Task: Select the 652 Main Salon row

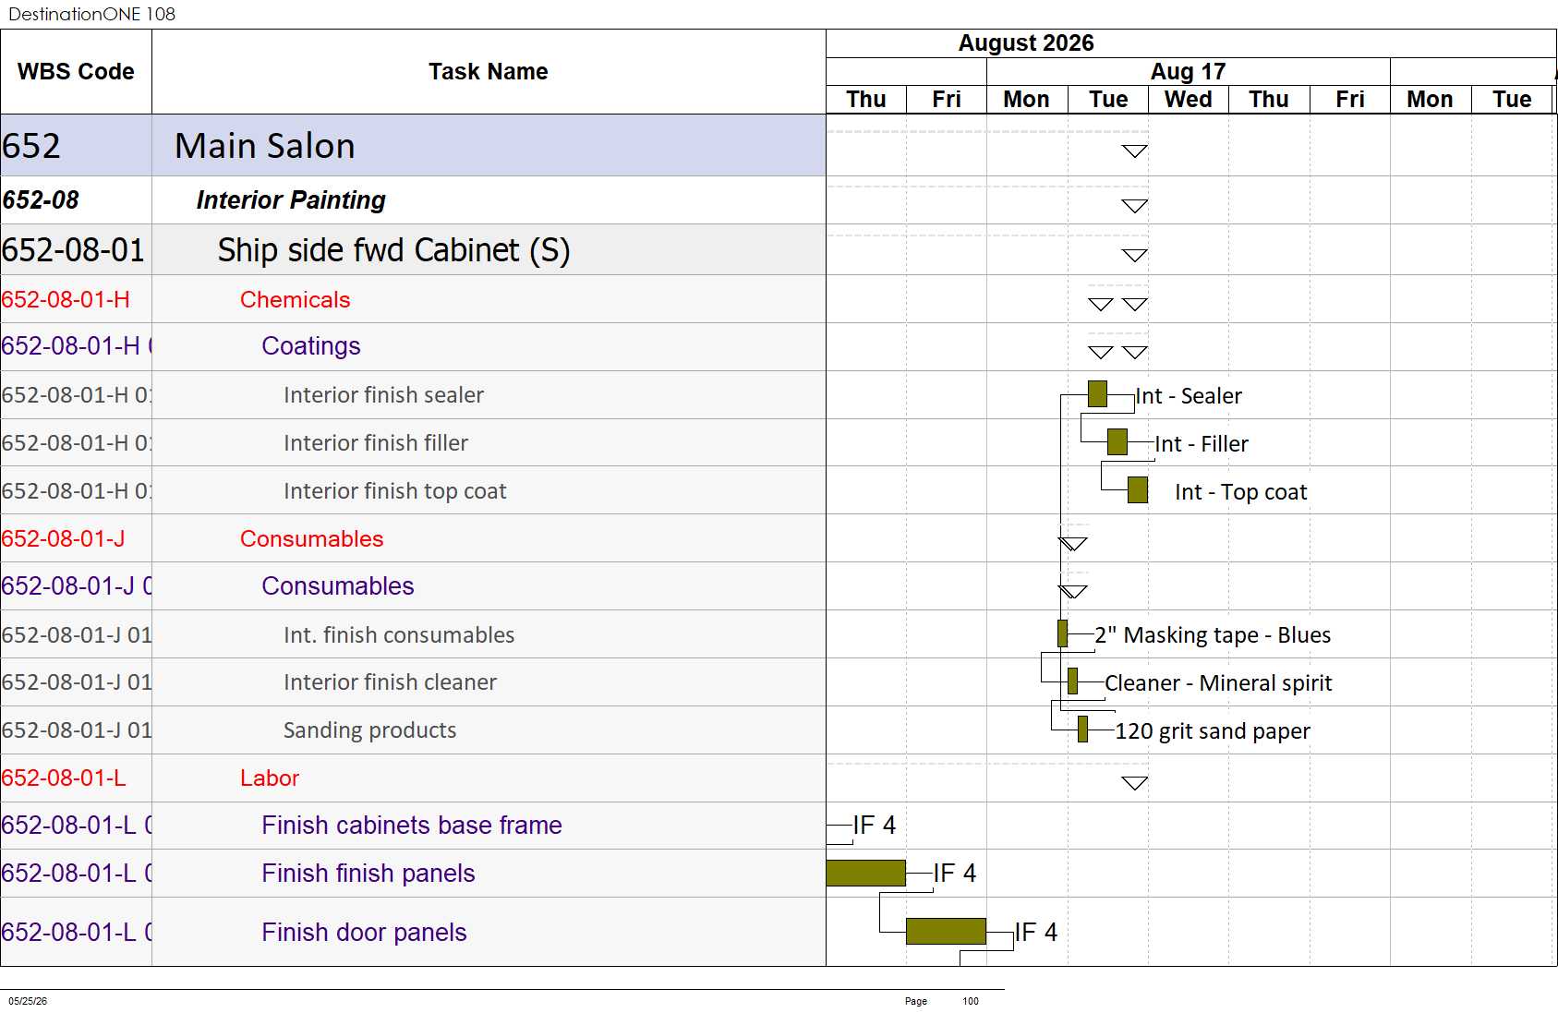Action: tap(413, 146)
